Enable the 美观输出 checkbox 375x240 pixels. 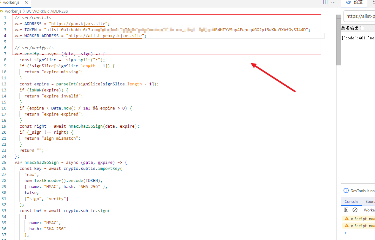coord(362,28)
